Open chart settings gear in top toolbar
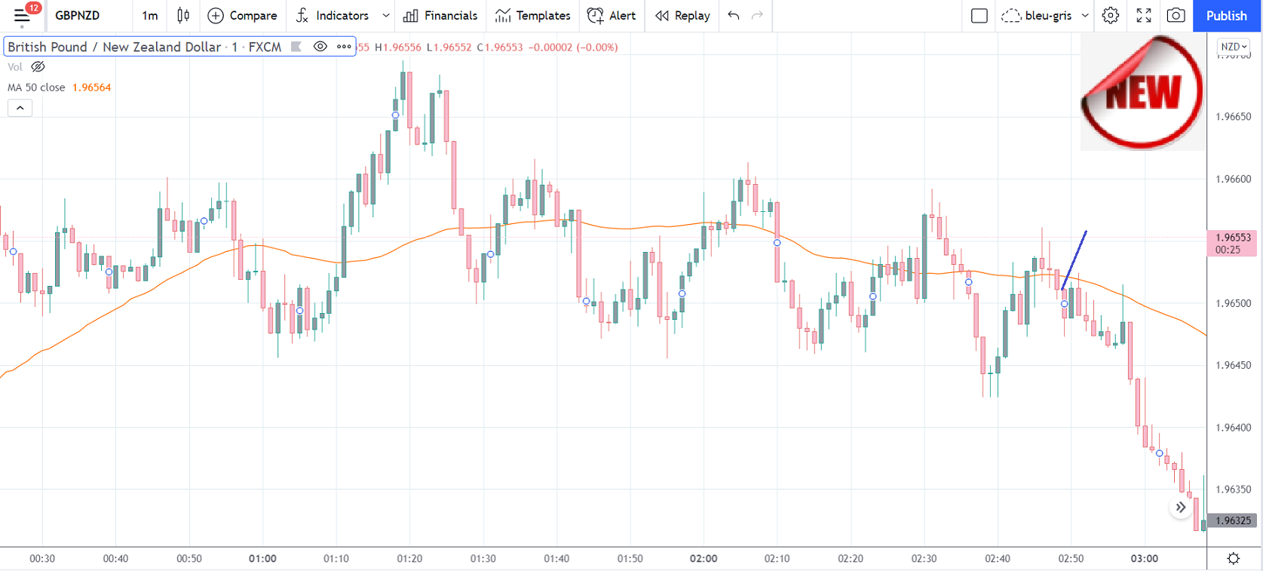Viewport: 1263px width, 571px height. click(1110, 15)
